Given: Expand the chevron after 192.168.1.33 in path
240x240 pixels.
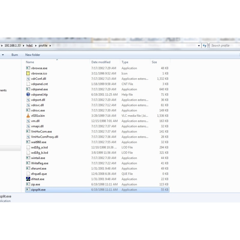Looking at the screenshot, I should click(24, 46).
